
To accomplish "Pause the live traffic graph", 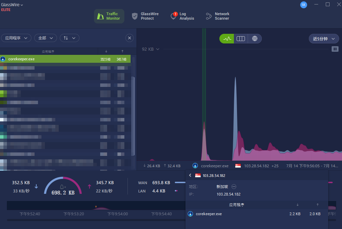I will [335, 49].
